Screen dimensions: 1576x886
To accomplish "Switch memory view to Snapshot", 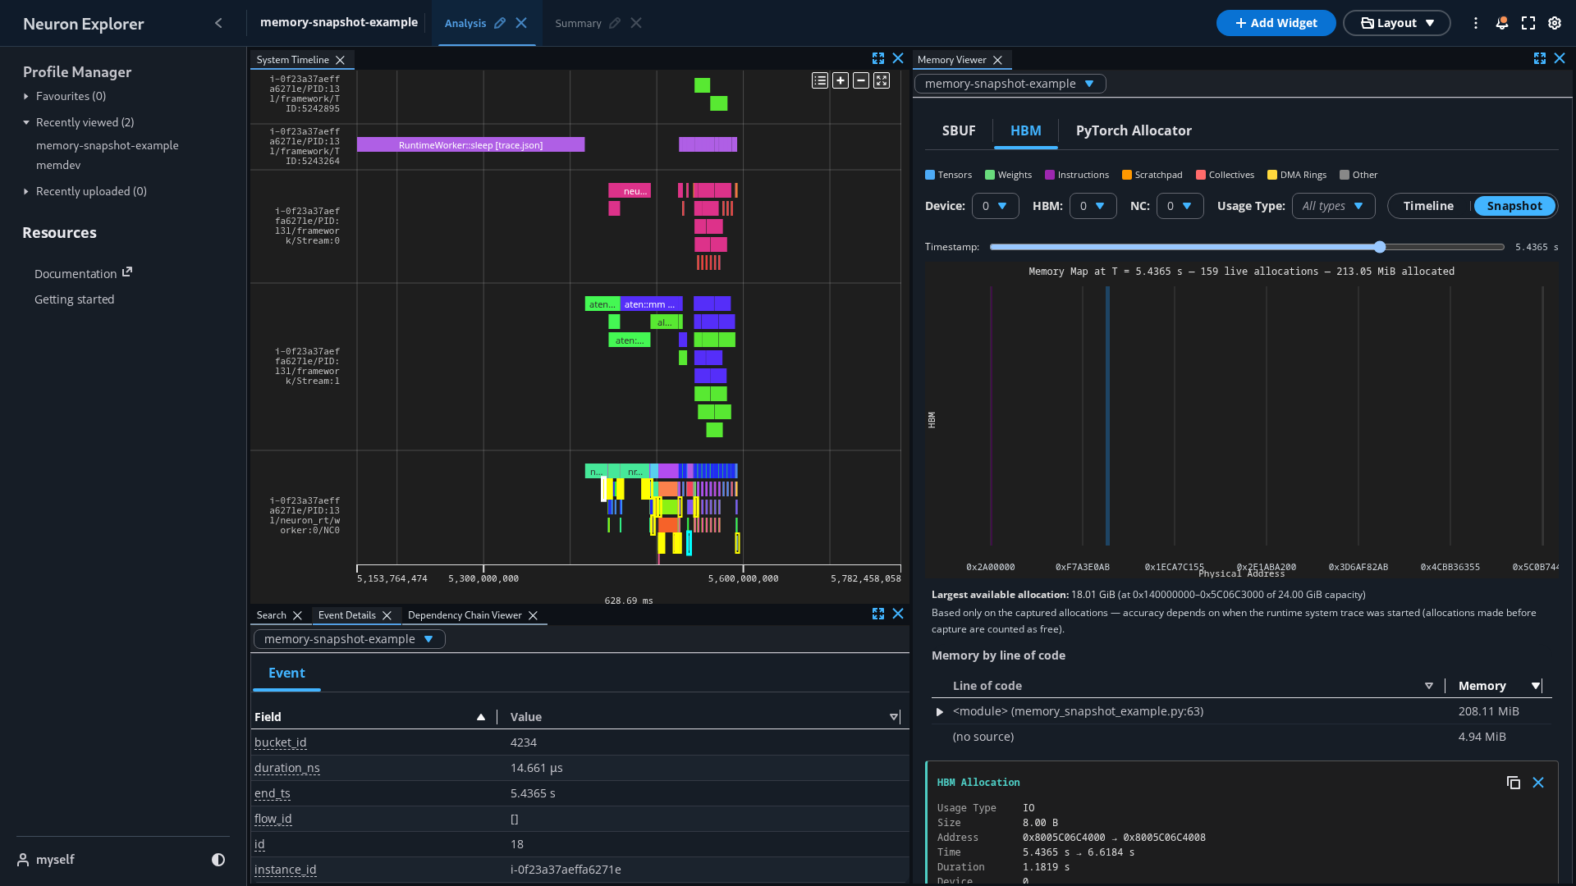I will [x=1514, y=206].
